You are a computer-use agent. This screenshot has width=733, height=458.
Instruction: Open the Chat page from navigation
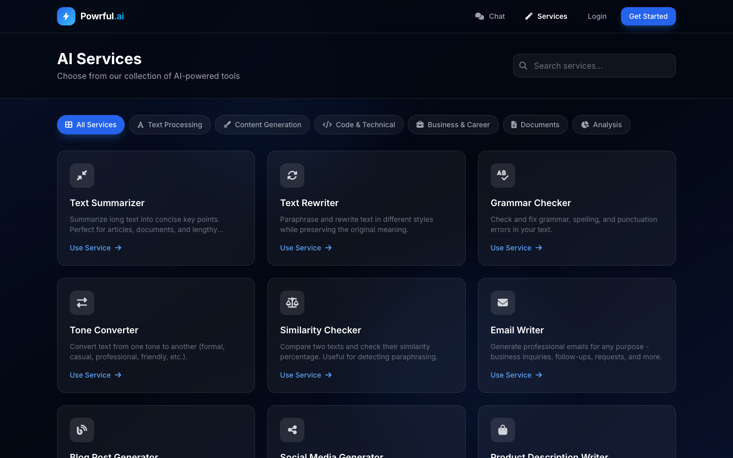(490, 16)
